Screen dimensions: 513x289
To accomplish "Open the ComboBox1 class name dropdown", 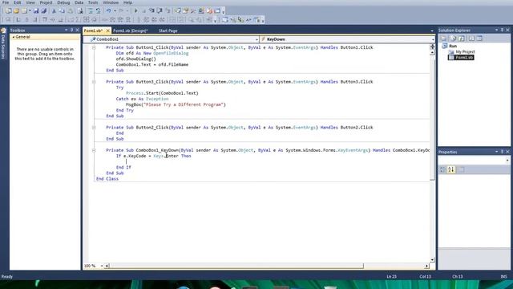I will (256, 39).
